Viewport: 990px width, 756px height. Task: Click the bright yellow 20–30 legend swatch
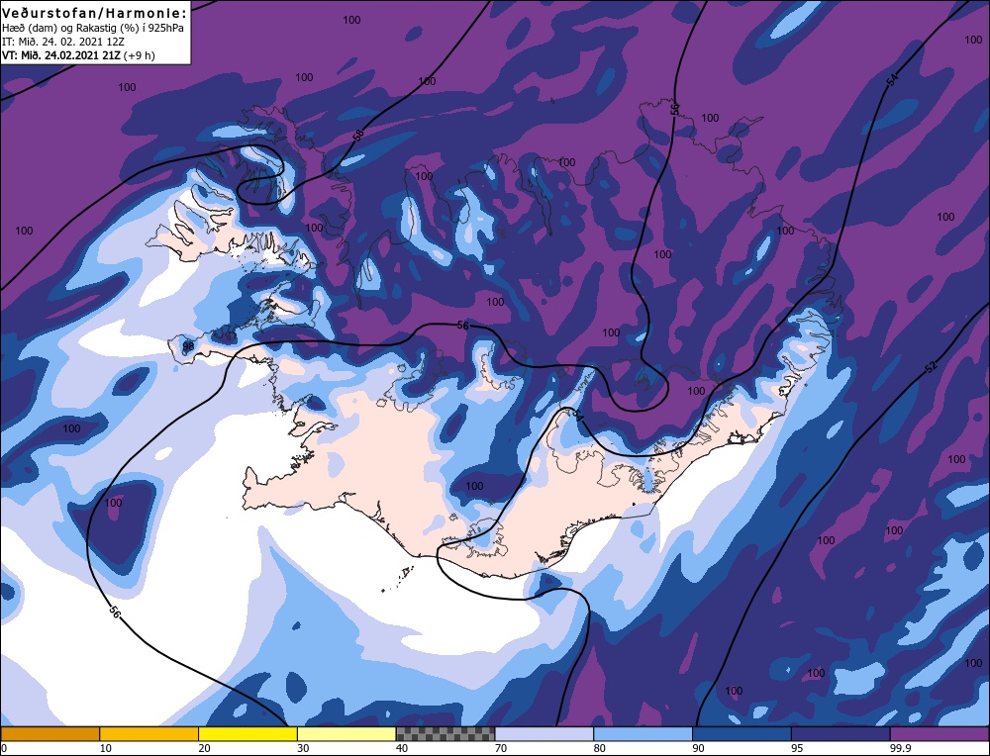click(x=247, y=734)
